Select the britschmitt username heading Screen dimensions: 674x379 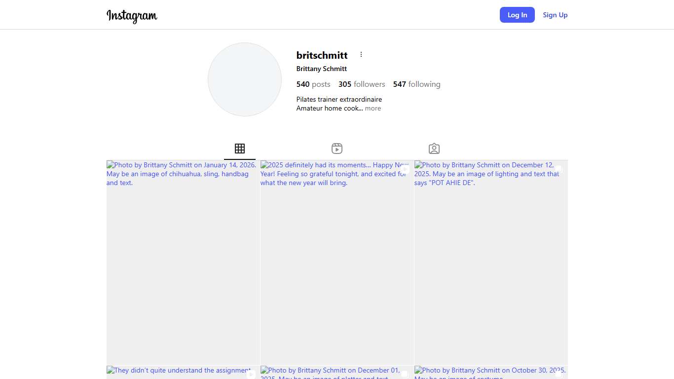coord(322,55)
